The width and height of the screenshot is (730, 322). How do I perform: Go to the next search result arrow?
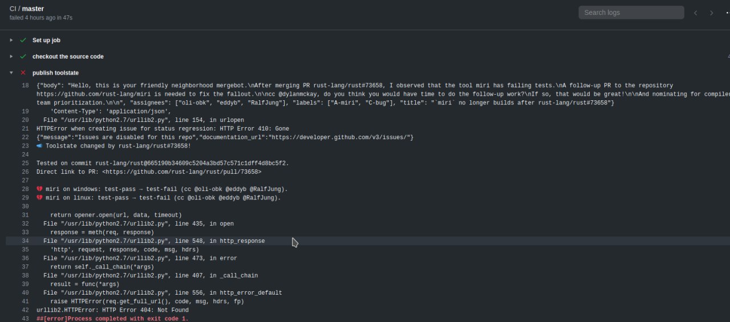[x=711, y=13]
